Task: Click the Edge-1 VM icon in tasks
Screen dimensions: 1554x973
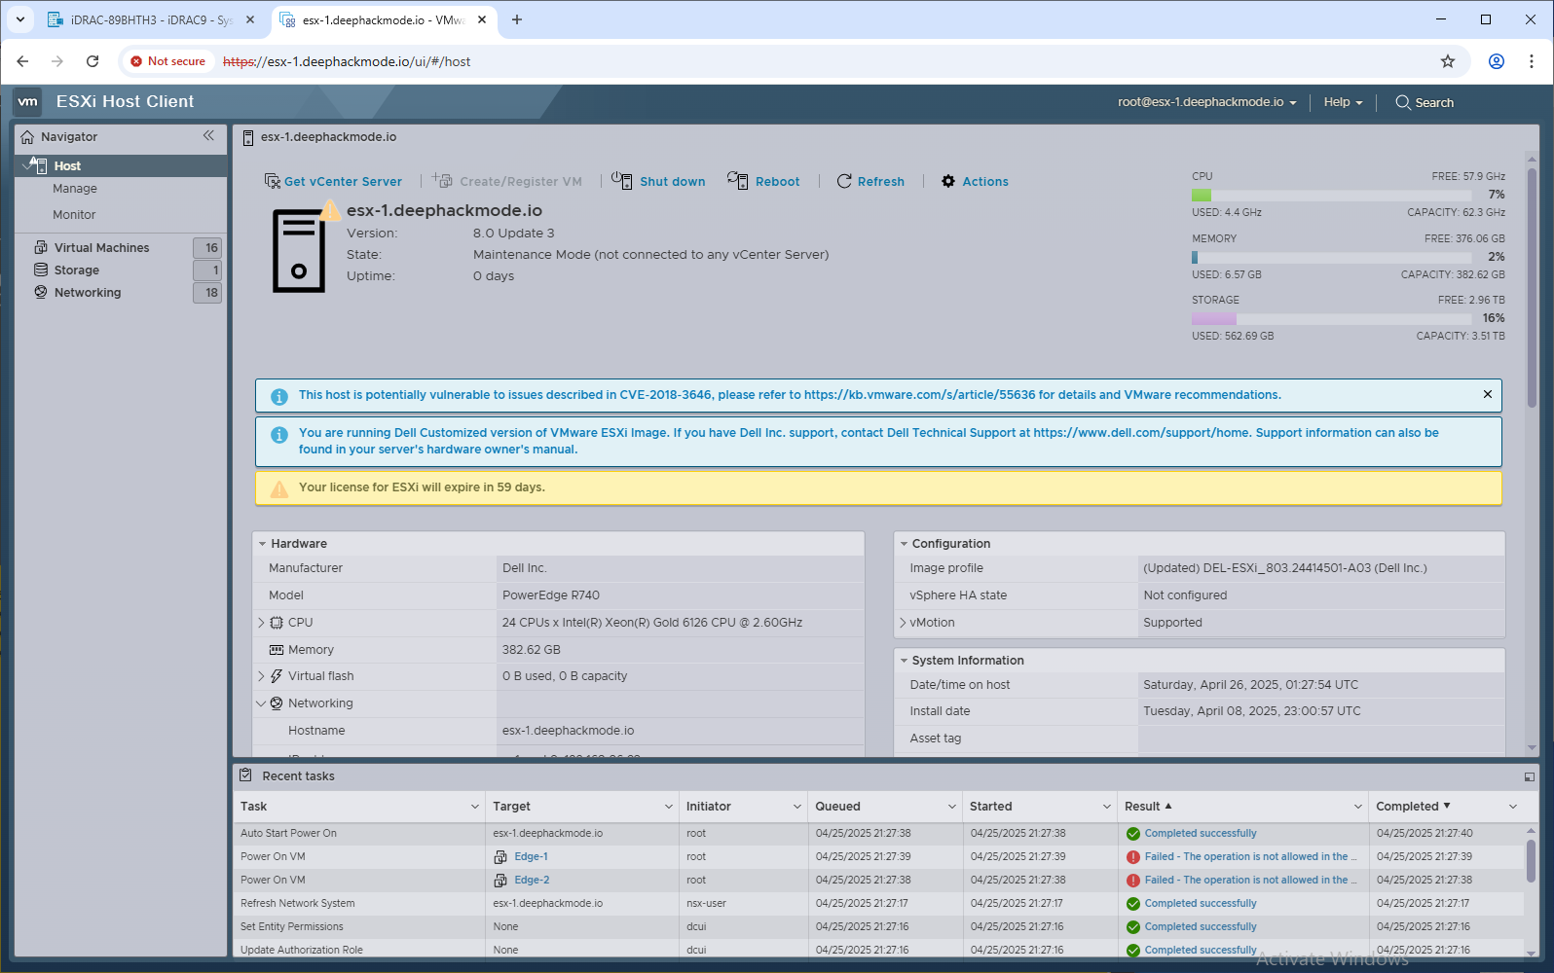Action: click(500, 857)
